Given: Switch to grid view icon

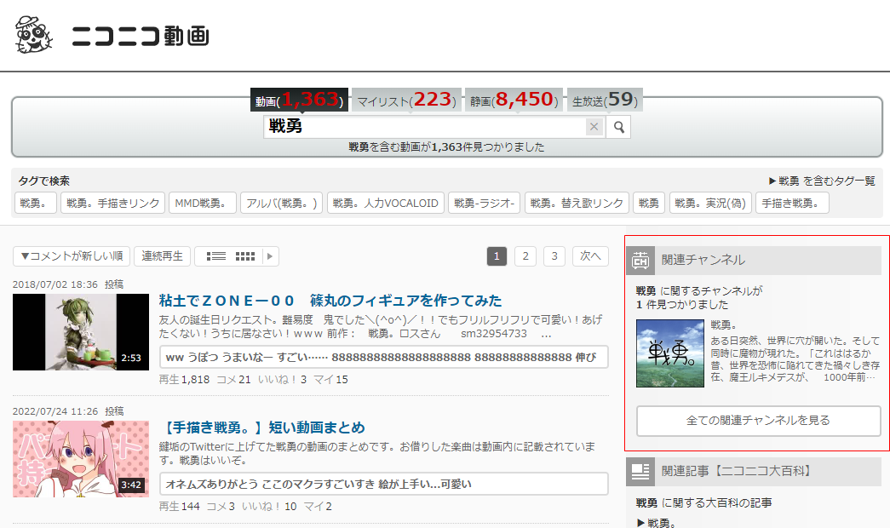Looking at the screenshot, I should pos(245,256).
